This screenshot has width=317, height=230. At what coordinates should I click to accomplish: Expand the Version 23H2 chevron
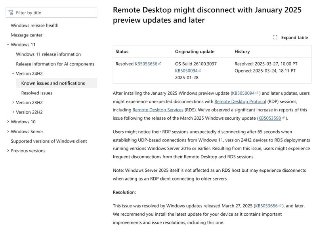tap(13, 103)
